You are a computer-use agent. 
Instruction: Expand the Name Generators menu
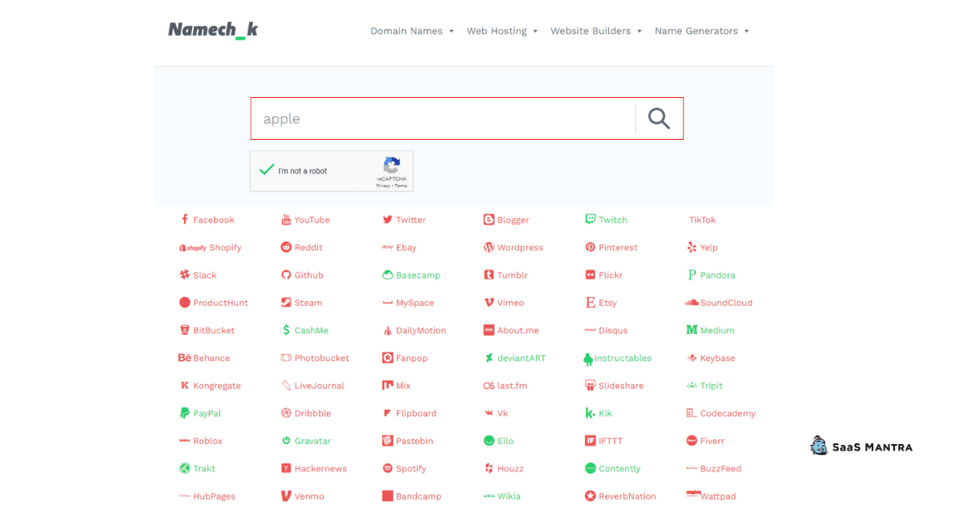(702, 31)
